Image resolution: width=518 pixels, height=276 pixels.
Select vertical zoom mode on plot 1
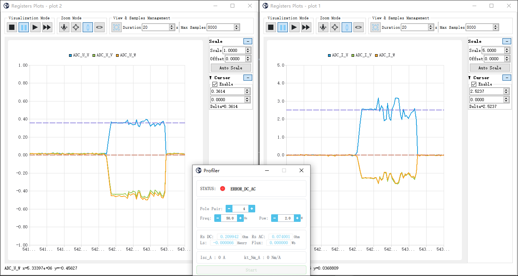[346, 27]
